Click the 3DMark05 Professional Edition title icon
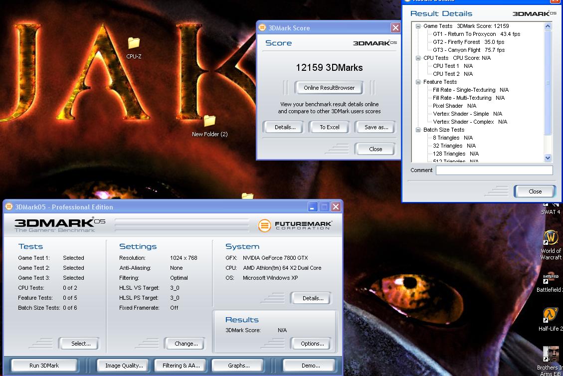 tap(9, 206)
